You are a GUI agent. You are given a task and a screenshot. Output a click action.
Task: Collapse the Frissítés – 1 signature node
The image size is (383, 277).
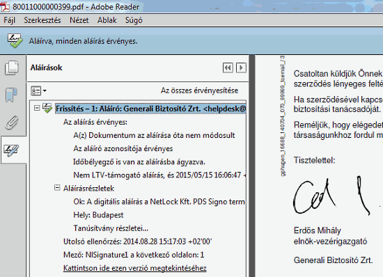point(37,108)
